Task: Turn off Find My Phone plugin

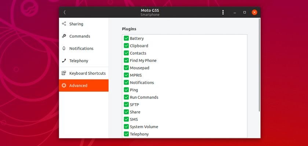Action: 126,60
